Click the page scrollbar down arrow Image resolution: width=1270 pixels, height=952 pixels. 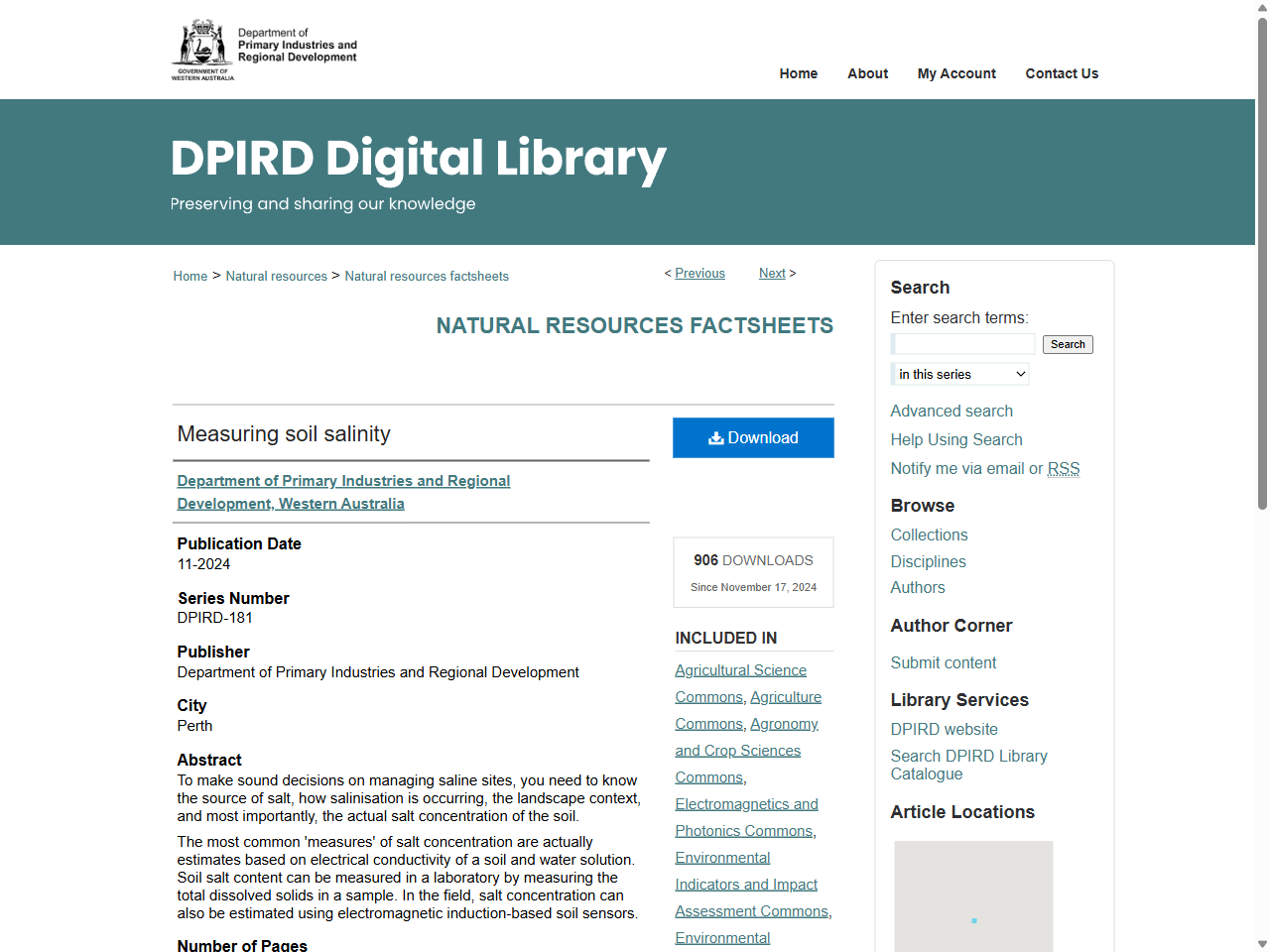point(1262,943)
